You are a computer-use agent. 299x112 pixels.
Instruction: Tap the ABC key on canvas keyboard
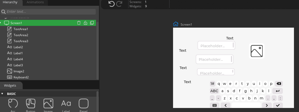(x=214, y=91)
